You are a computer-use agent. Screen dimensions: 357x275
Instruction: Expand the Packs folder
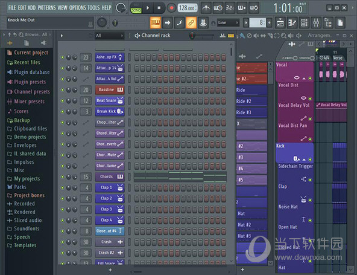tap(17, 187)
